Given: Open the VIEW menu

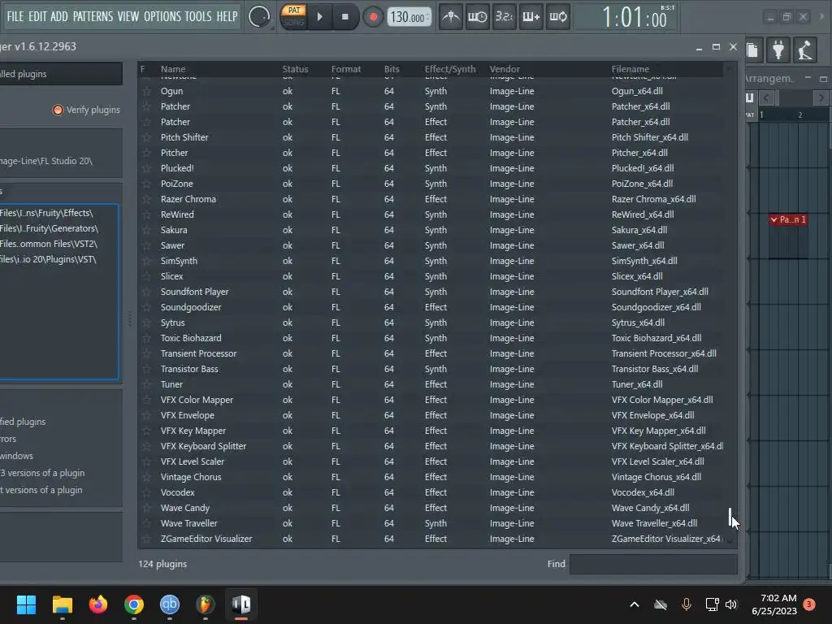Looking at the screenshot, I should pos(128,16).
